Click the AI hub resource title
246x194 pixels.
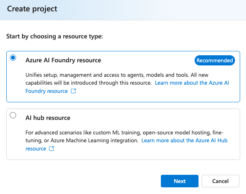48,118
